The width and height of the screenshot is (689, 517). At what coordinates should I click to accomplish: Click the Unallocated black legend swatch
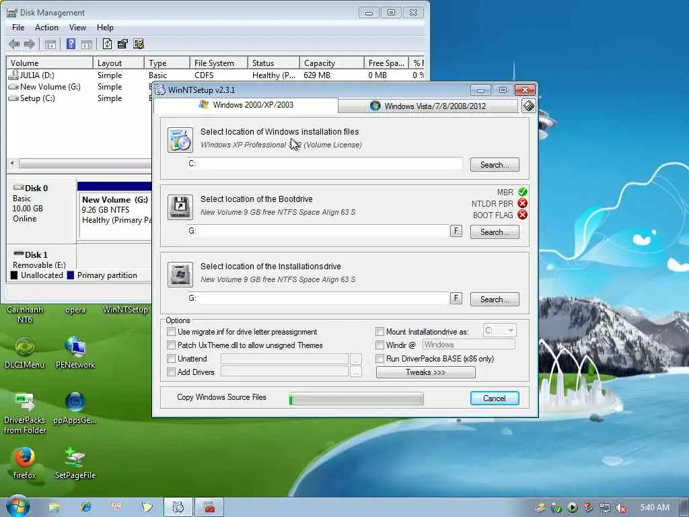[14, 275]
